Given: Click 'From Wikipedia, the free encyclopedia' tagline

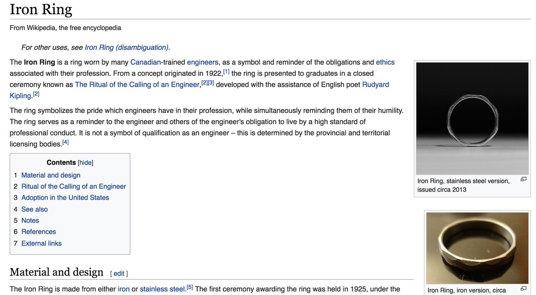Looking at the screenshot, I should click(65, 28).
